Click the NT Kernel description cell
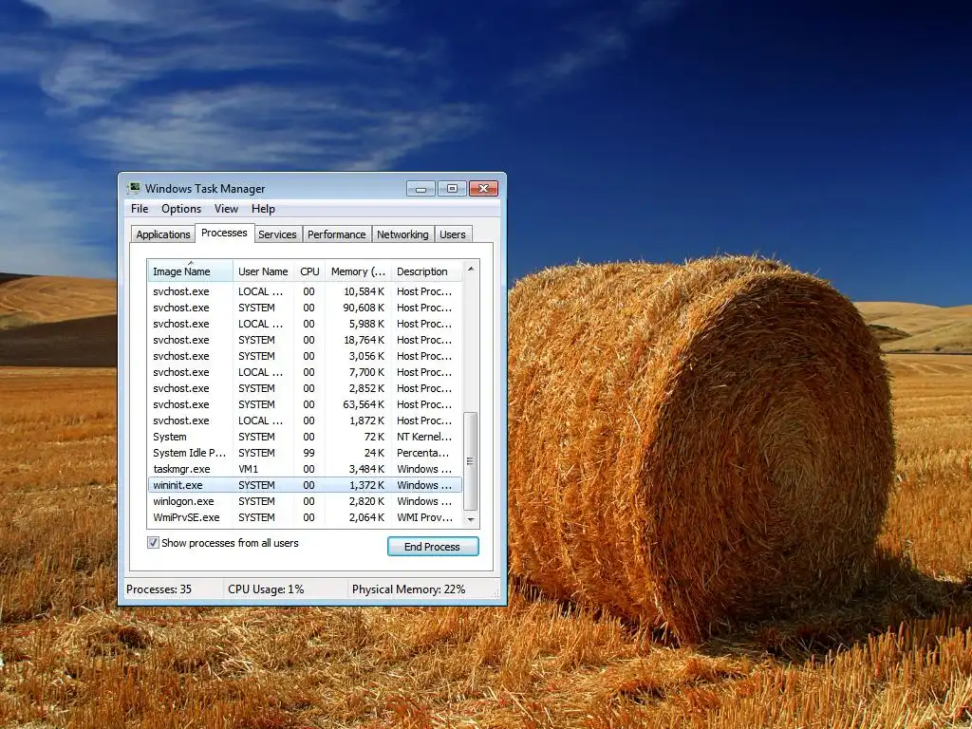This screenshot has width=972, height=729. 424,437
